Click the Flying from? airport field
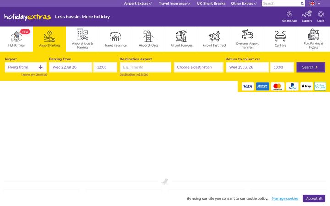 click(26, 67)
